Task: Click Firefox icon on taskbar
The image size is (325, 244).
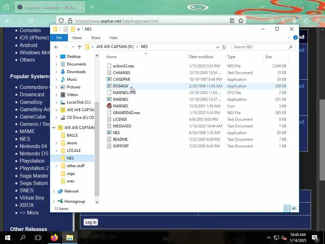Action: (54, 238)
